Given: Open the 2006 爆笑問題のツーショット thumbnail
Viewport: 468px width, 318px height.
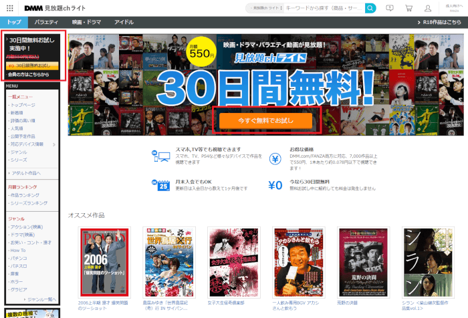Looking at the screenshot, I should (x=104, y=262).
